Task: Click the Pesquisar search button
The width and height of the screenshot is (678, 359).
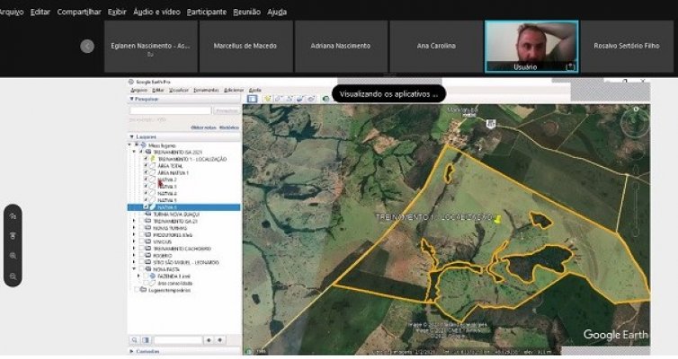Action: [x=227, y=110]
